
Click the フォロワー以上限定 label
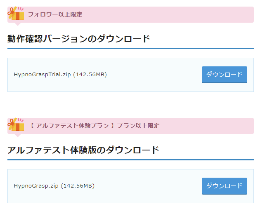pyautogui.click(x=55, y=14)
